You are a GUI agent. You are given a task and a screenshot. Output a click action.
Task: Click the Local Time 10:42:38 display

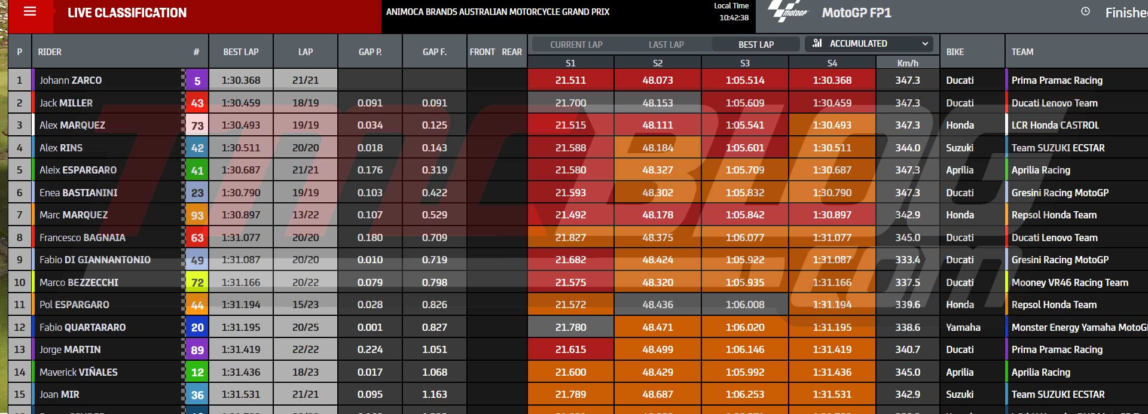pyautogui.click(x=732, y=11)
